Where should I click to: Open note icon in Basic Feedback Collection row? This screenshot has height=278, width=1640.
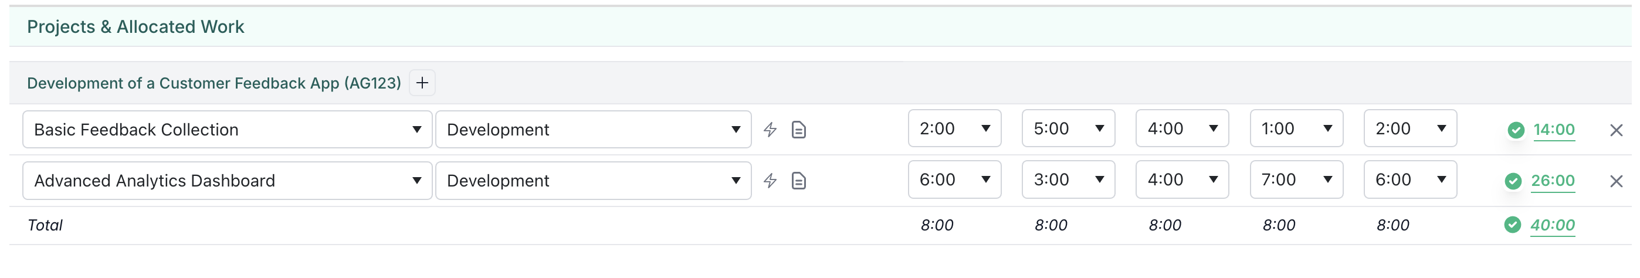click(x=798, y=130)
